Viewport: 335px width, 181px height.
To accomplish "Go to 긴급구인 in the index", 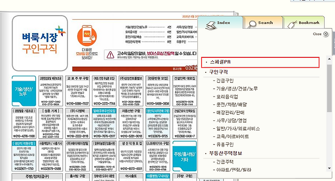I will 225,81.
